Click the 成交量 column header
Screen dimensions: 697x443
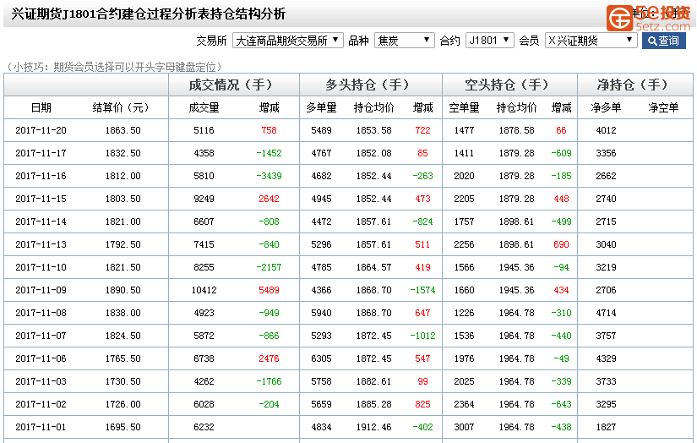tap(204, 107)
